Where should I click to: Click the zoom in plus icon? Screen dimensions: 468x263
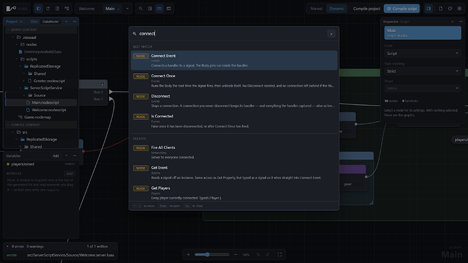click(x=189, y=255)
